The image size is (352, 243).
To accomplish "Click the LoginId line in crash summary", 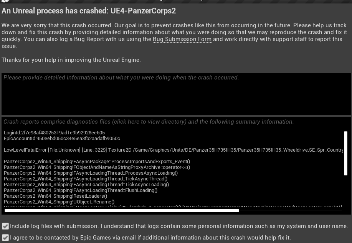I will point(54,133).
